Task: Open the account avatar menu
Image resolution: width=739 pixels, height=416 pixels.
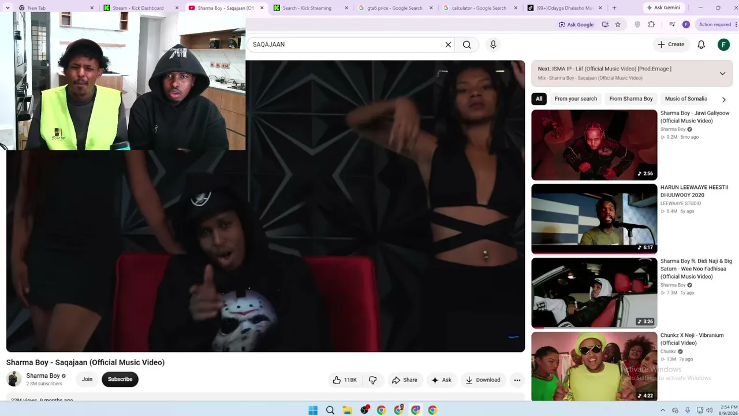Action: pyautogui.click(x=723, y=44)
